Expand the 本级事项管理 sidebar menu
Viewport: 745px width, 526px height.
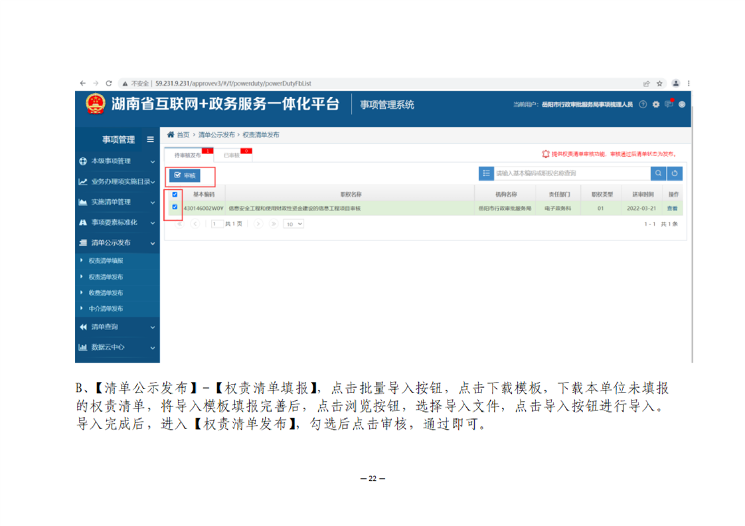(x=117, y=161)
